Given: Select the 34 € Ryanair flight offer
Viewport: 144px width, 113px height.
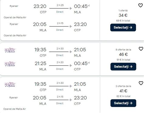Looking at the screenshot, I should point(123,27).
